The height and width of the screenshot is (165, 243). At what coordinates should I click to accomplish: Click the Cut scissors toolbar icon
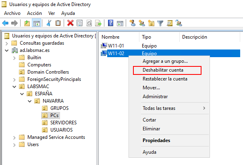tap(49, 23)
